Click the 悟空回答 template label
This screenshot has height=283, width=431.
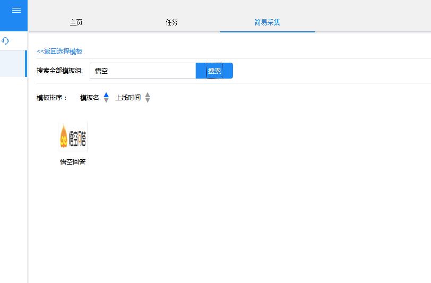point(73,162)
